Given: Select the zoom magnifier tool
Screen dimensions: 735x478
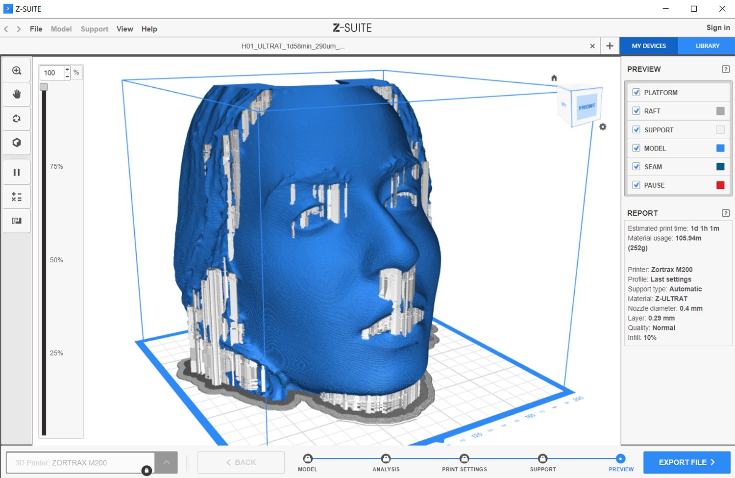Looking at the screenshot, I should click(17, 71).
